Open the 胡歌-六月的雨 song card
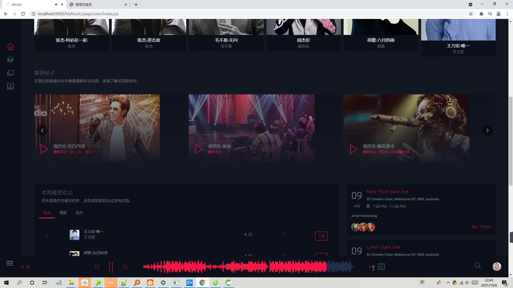This screenshot has width=513, height=288. (x=381, y=35)
